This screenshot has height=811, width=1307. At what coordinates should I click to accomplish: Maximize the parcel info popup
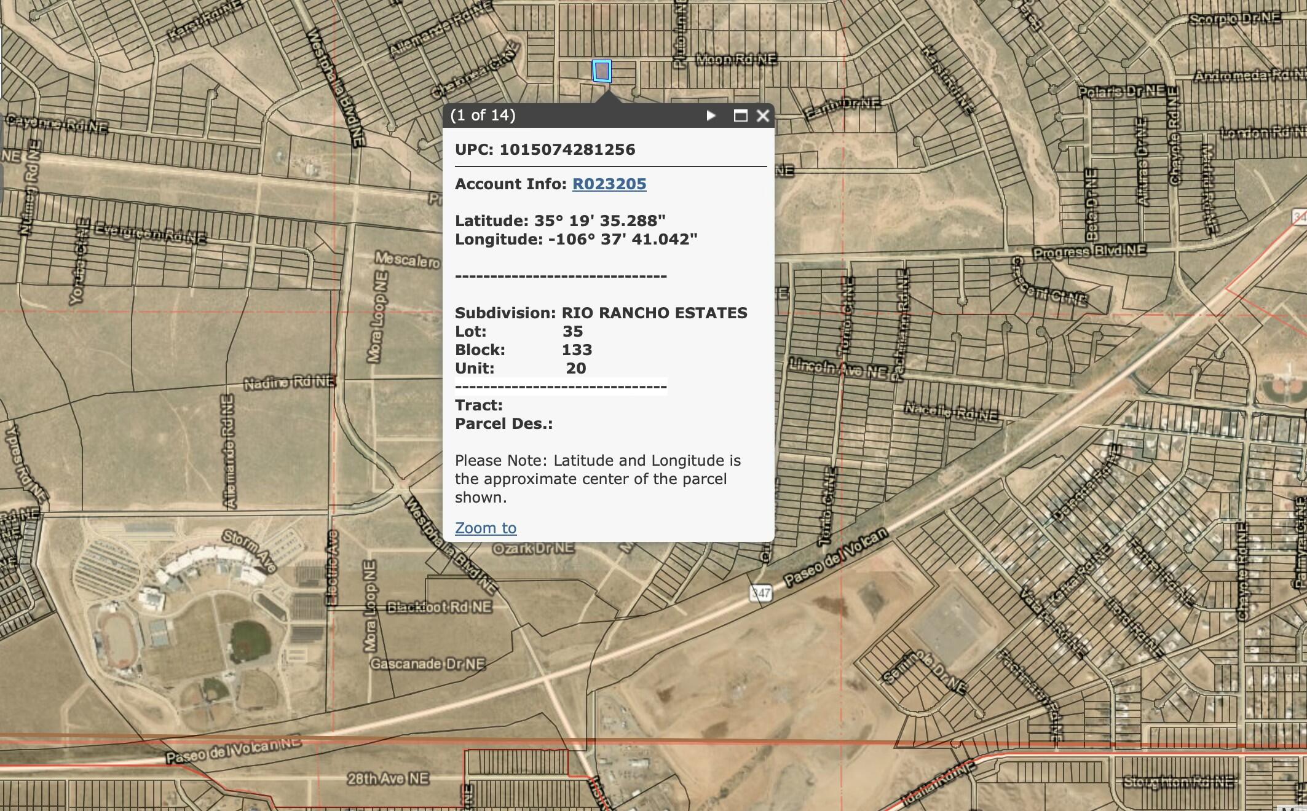tap(740, 116)
